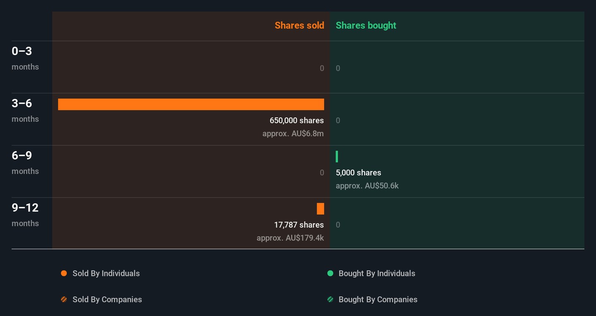This screenshot has height=316, width=596.
Task: Click the approx. AU$179.4k amount text
Action: [290, 238]
